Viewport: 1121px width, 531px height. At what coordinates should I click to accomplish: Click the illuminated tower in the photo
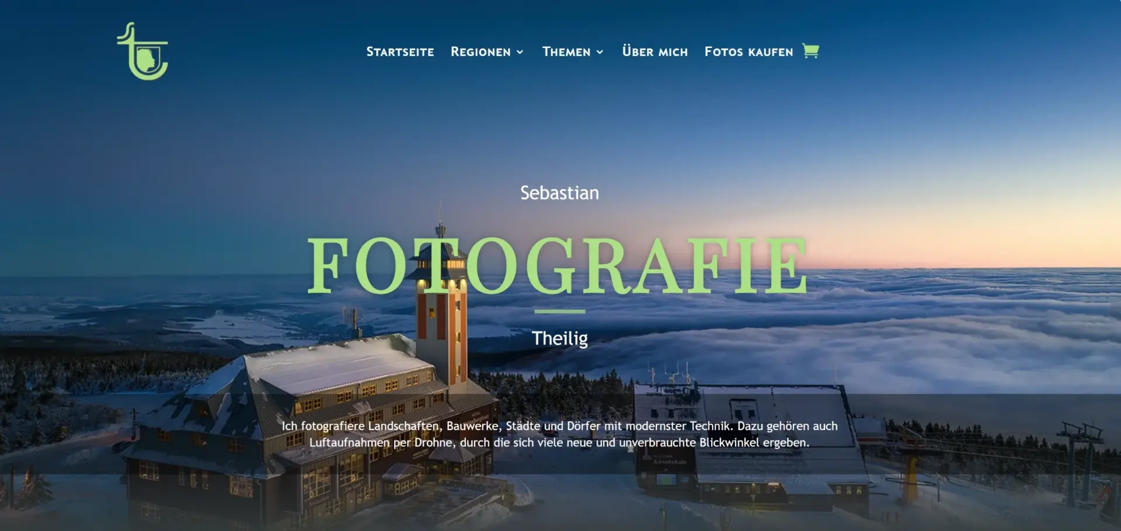(441, 309)
